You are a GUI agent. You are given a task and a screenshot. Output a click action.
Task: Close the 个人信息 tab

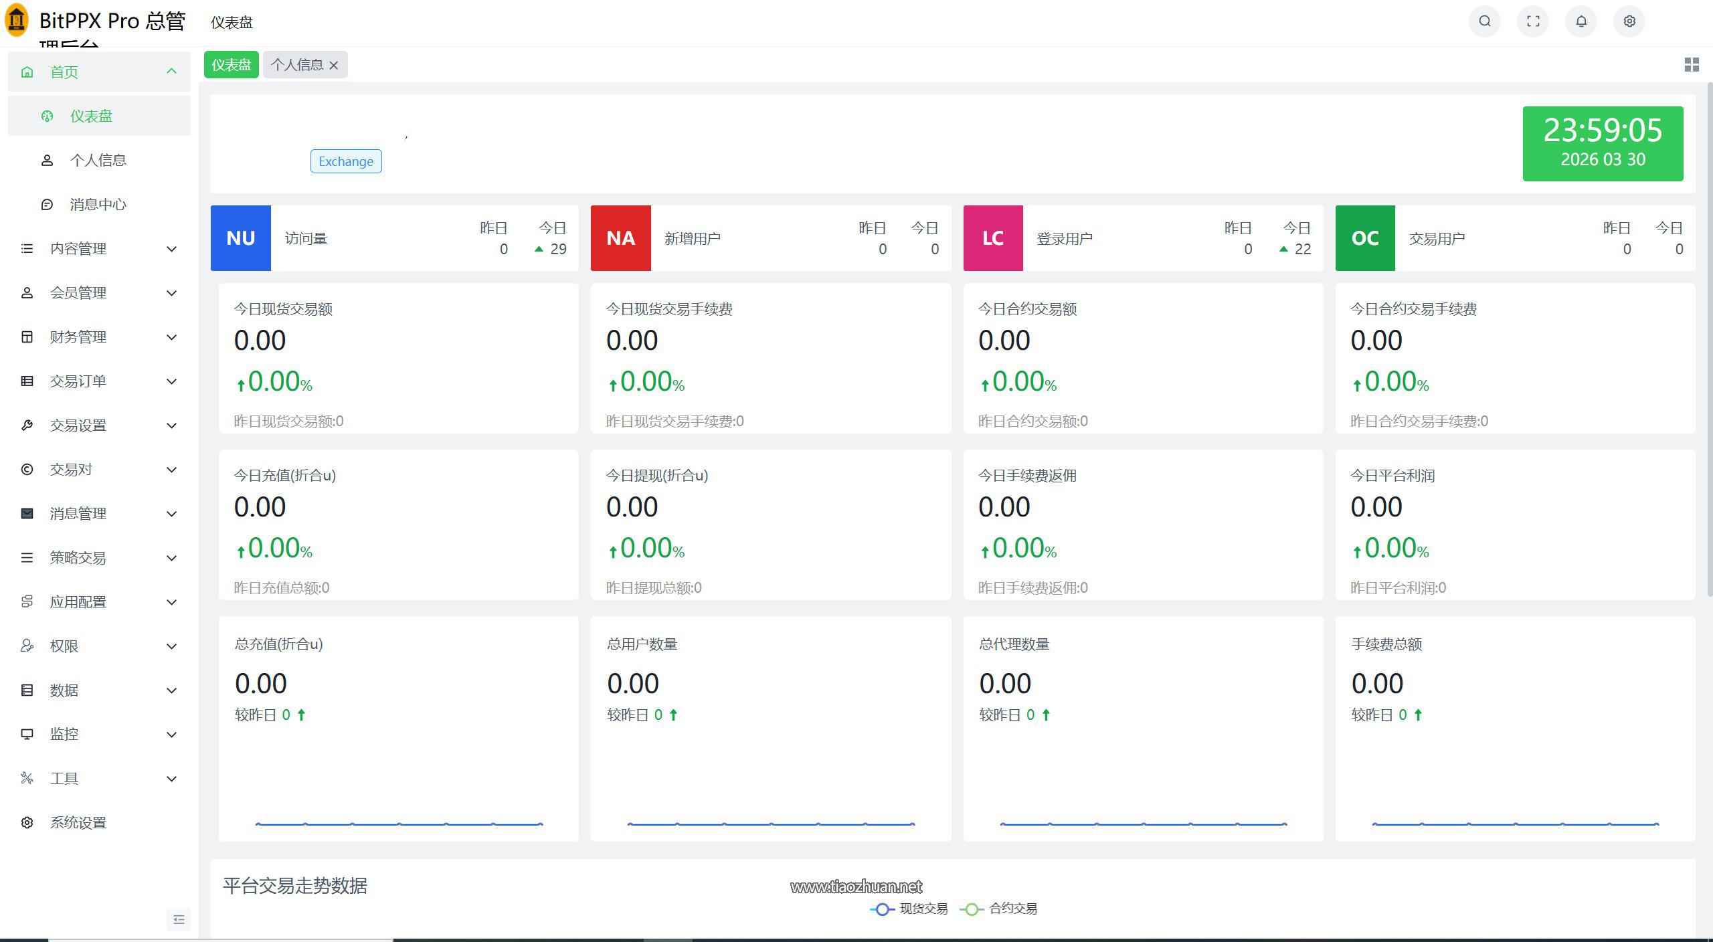click(x=334, y=66)
